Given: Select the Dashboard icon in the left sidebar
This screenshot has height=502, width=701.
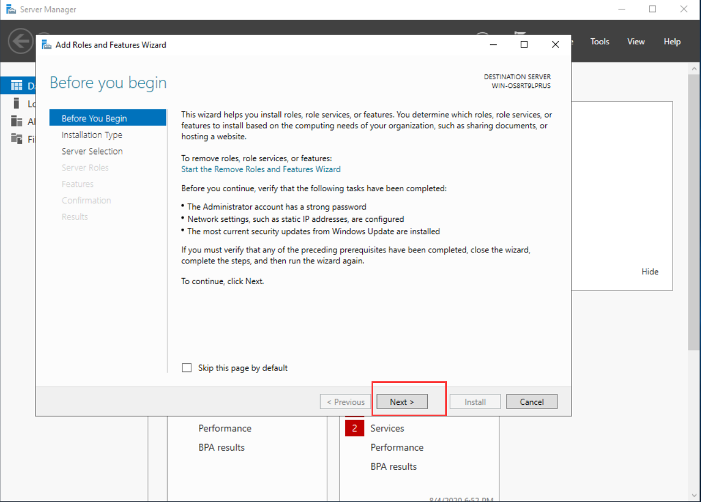Looking at the screenshot, I should [17, 86].
